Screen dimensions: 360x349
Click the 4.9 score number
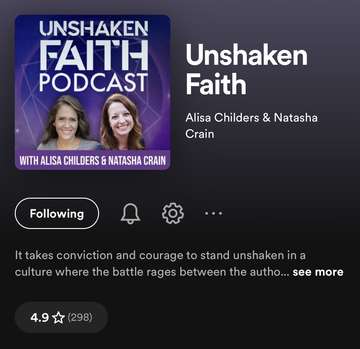(x=39, y=318)
